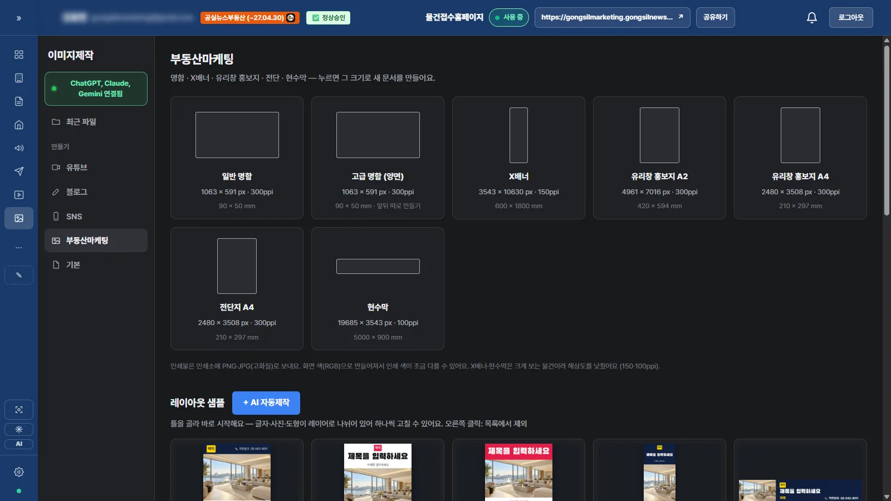Screen dimensions: 891x501
Task: Click the + AI 자동제작 button
Action: [x=266, y=403]
